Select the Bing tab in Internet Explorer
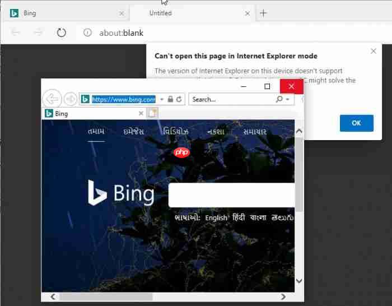Screen dimensions: 392x306 point(92,114)
